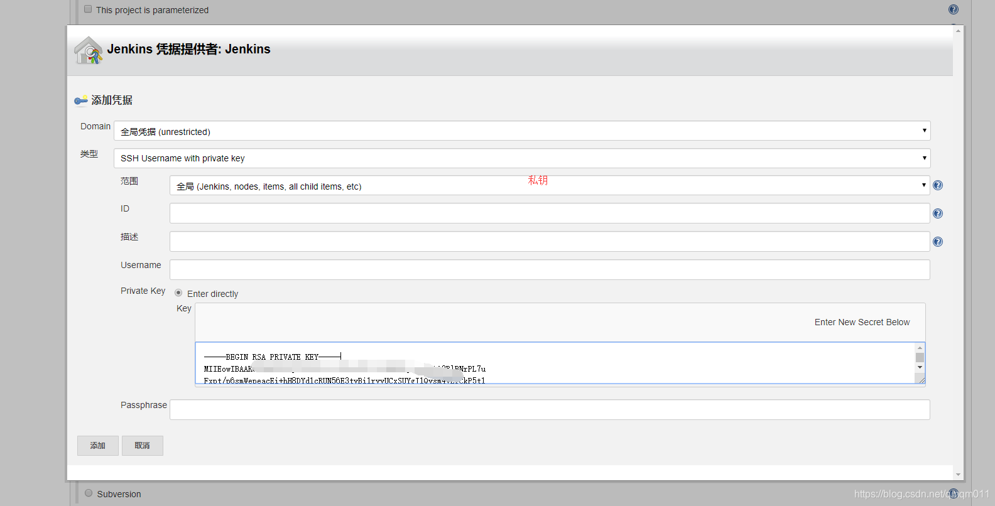
Task: Toggle 'This project is parameterized' checkbox
Action: [x=88, y=9]
